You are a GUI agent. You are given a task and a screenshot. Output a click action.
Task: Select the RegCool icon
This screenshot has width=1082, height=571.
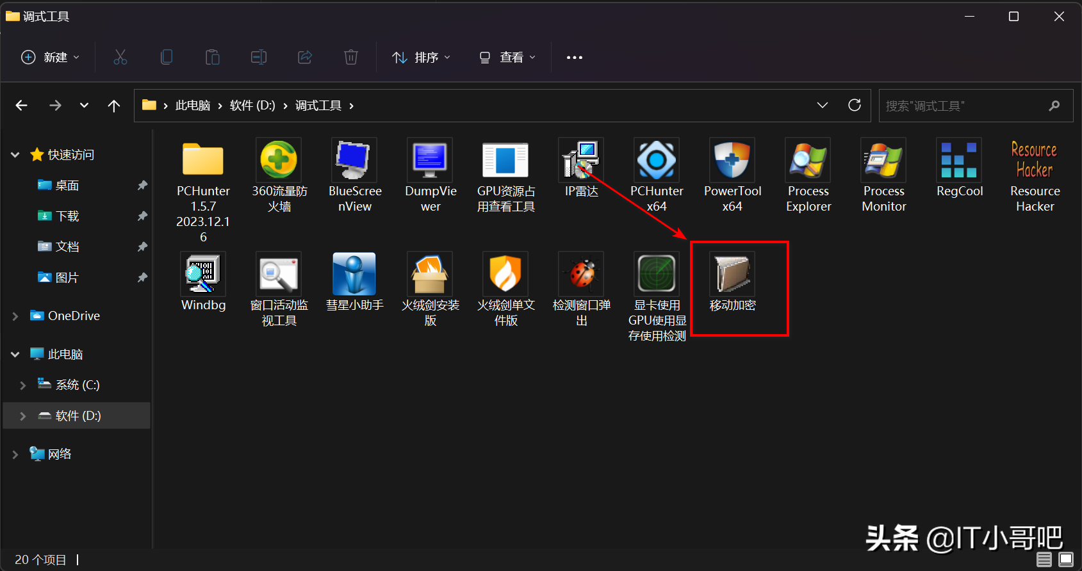pos(959,161)
